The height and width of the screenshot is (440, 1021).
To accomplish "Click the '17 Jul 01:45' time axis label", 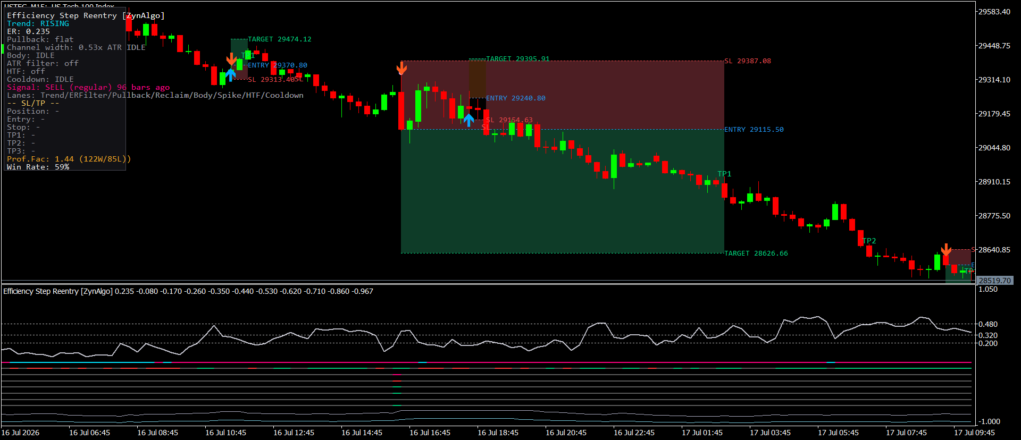I will (702, 433).
